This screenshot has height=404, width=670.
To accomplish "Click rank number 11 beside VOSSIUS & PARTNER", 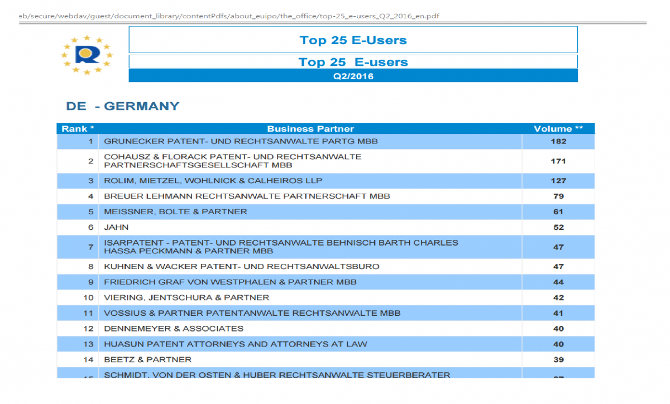I will [88, 313].
